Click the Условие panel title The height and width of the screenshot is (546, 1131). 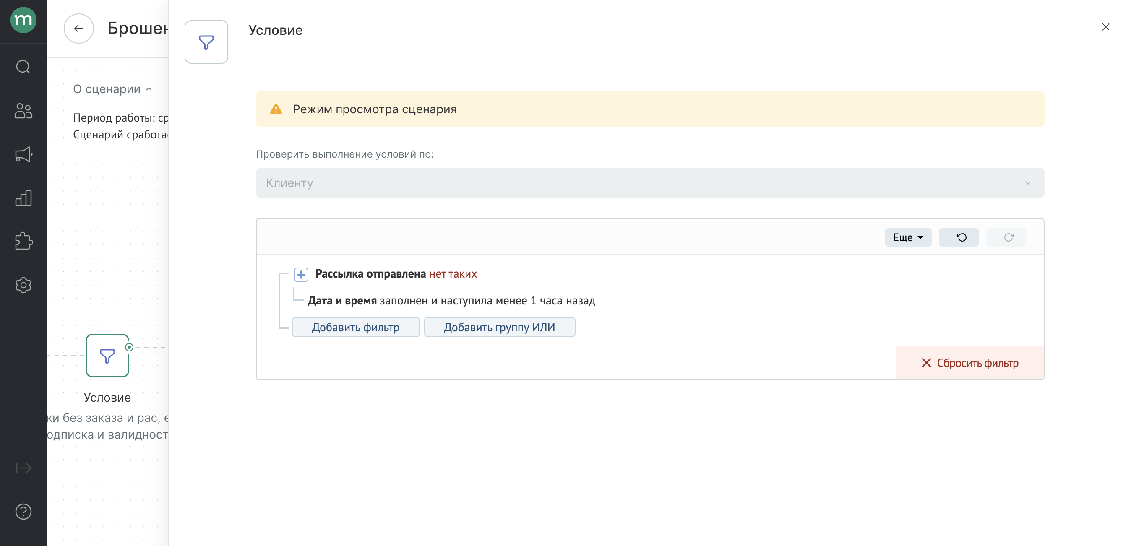275,30
